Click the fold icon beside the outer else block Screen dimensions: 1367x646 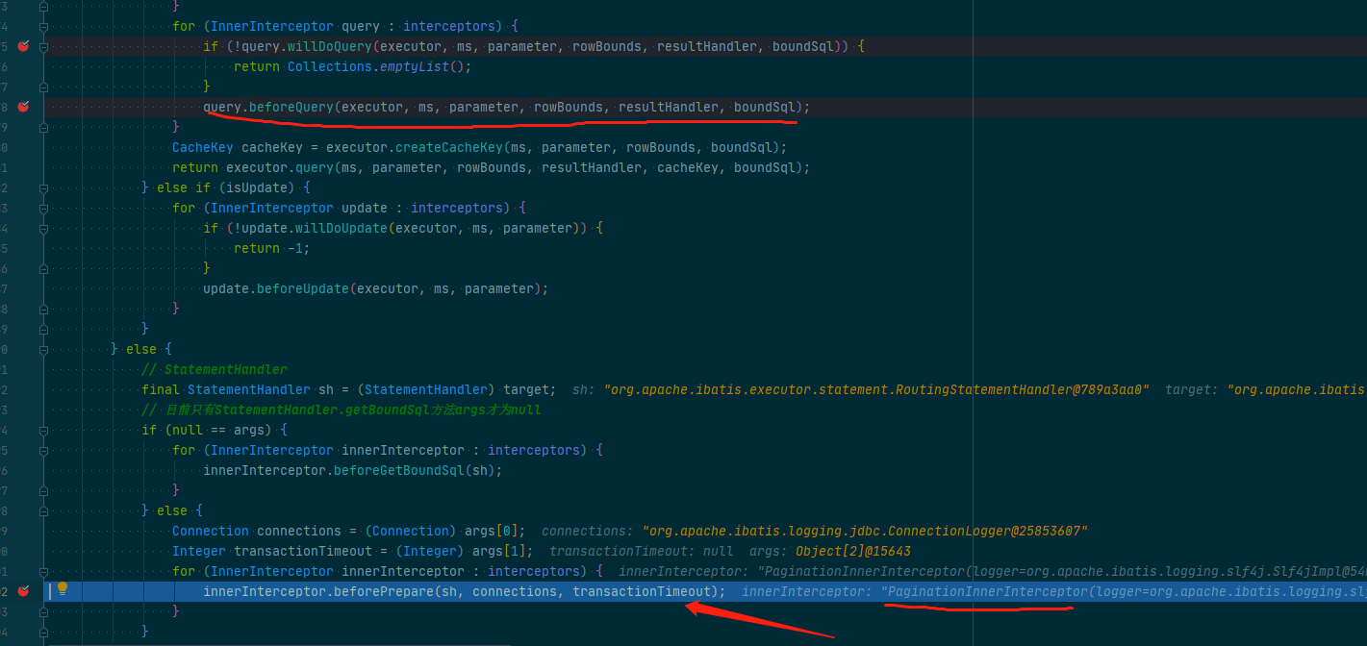[x=43, y=348]
